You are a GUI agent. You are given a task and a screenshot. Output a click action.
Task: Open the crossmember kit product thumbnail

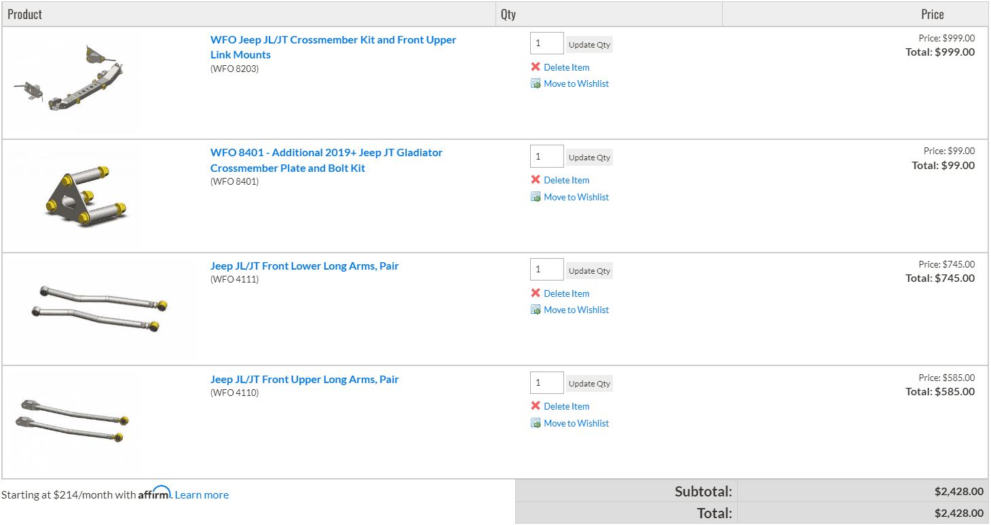71,82
